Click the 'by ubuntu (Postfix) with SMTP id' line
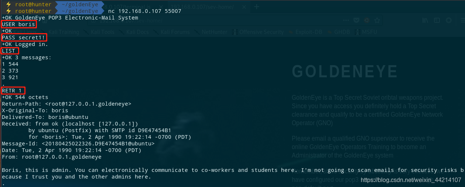This screenshot has width=465, height=187. pyautogui.click(x=100, y=130)
